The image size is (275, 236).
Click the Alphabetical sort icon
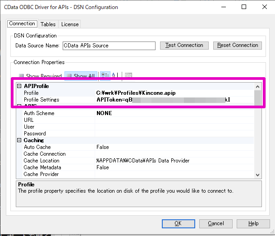click(x=114, y=75)
